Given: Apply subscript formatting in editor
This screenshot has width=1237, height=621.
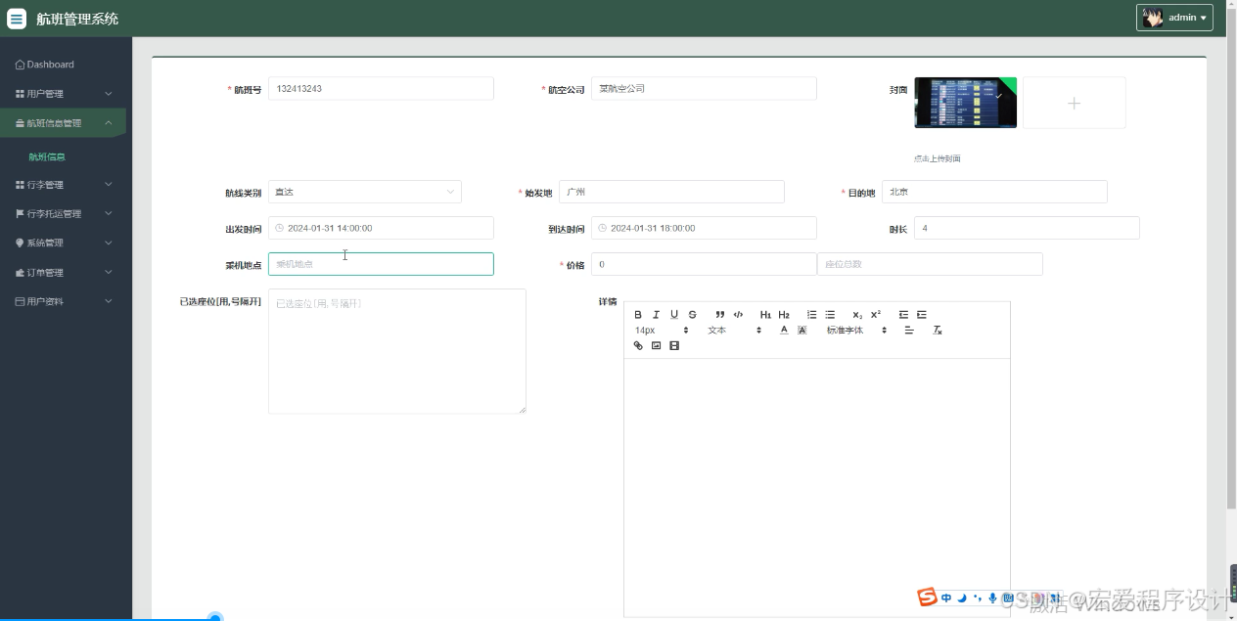Looking at the screenshot, I should click(x=857, y=315).
